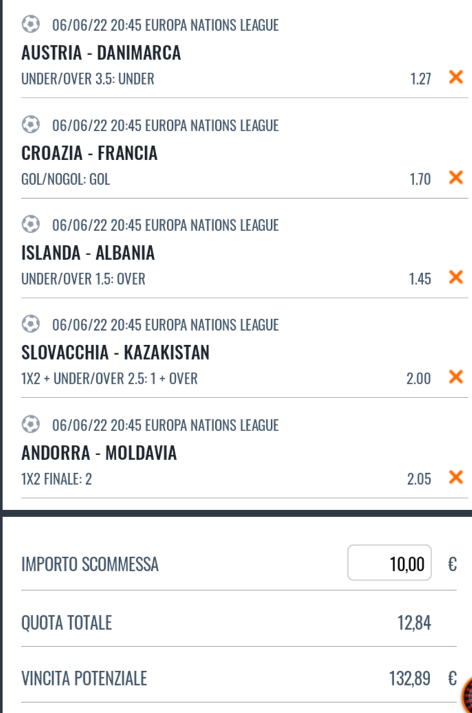Click the soccer ball icon beside Austria - Danimarca
This screenshot has width=472, height=713.
[x=30, y=25]
